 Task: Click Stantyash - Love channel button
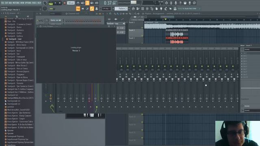56,20
